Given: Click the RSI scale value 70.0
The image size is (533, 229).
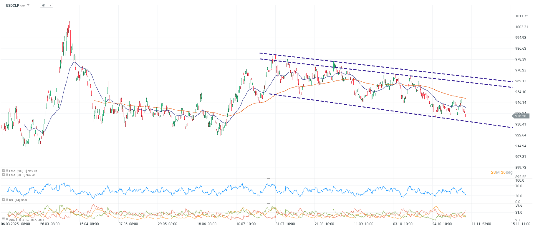Looking at the screenshot, I should click(519, 186).
